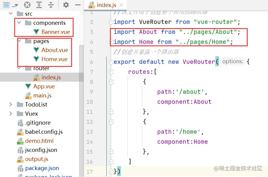
Task: Open demo.html file
Action: click(39, 141)
